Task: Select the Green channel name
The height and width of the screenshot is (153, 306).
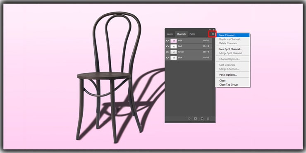Action: point(181,52)
